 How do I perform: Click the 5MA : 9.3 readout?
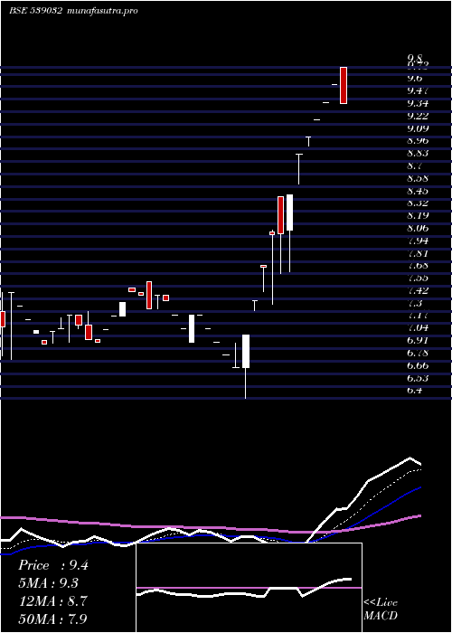pos(49,583)
